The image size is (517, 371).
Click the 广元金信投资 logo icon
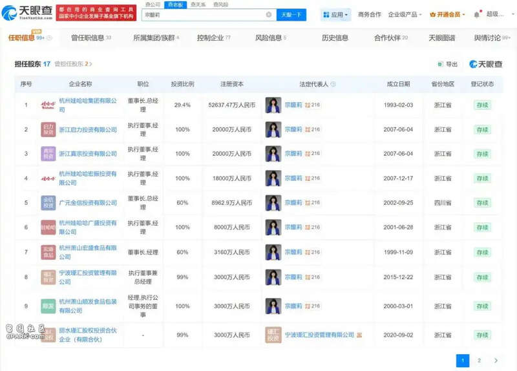(48, 202)
